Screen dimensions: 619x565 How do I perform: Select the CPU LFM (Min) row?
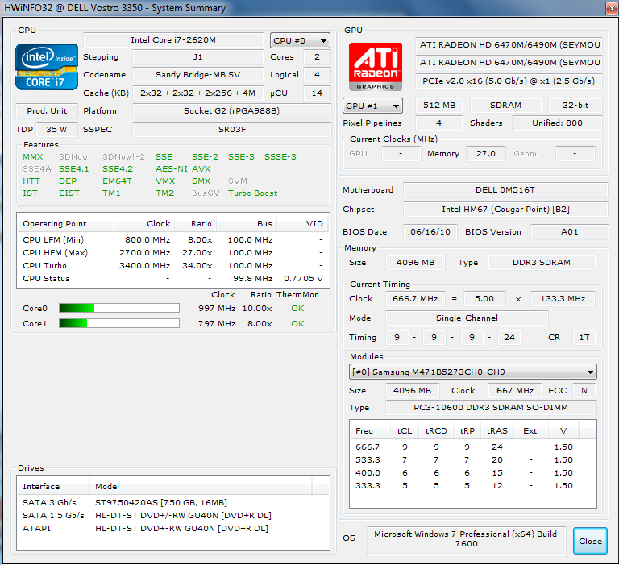coord(173,239)
